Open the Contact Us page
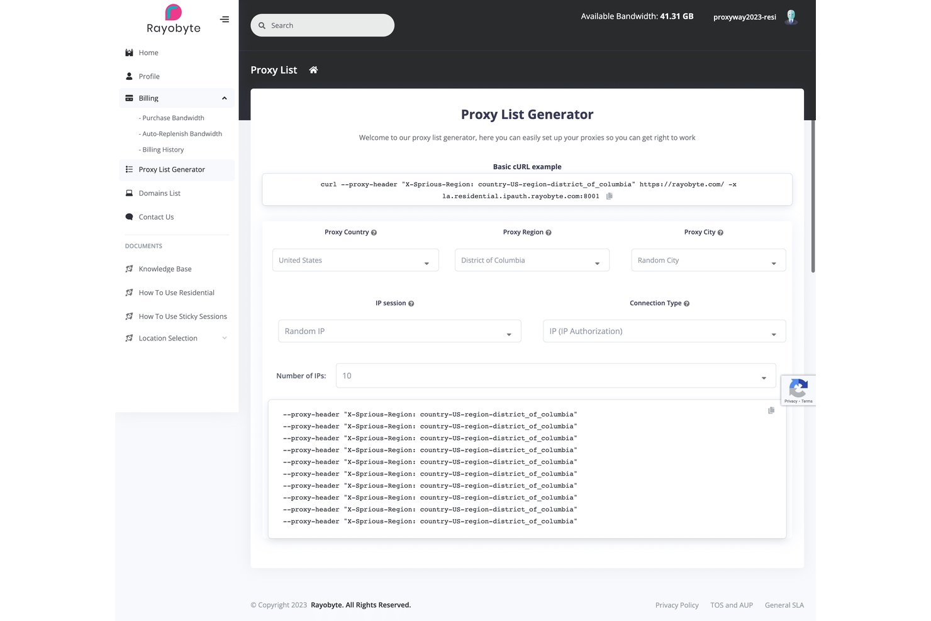 [156, 217]
